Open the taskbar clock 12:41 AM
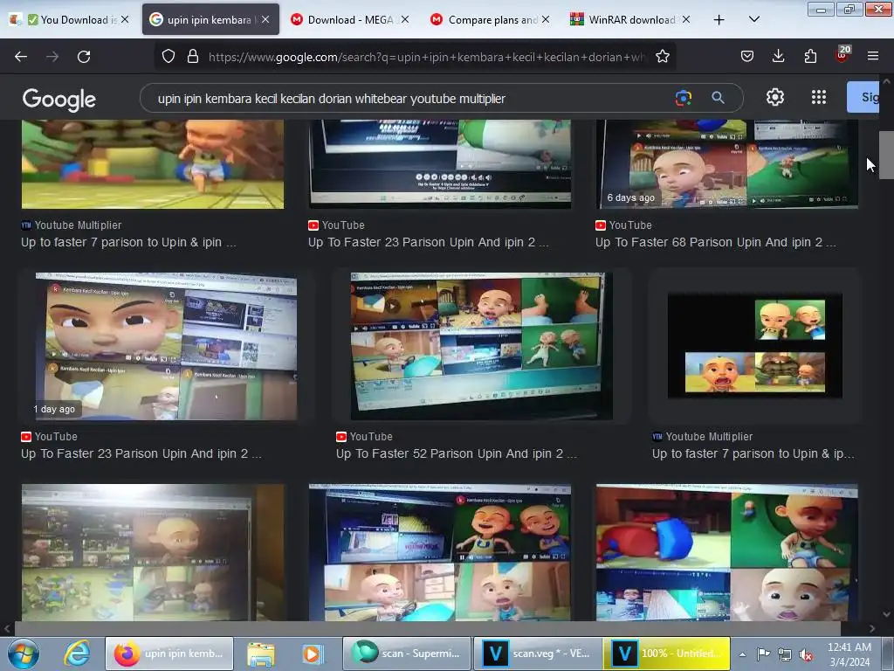This screenshot has width=894, height=671. coord(849,654)
